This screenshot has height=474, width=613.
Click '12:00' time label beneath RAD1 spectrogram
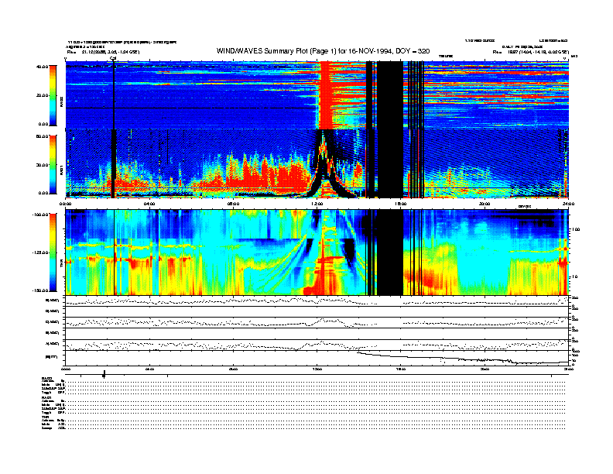(x=317, y=204)
